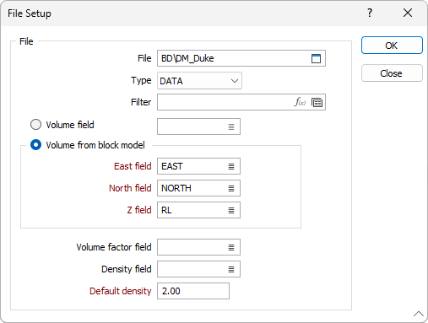Click the Z field box containing RL
428x323 pixels.
[198, 210]
